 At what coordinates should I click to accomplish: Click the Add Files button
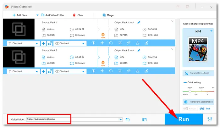[x=19, y=15]
